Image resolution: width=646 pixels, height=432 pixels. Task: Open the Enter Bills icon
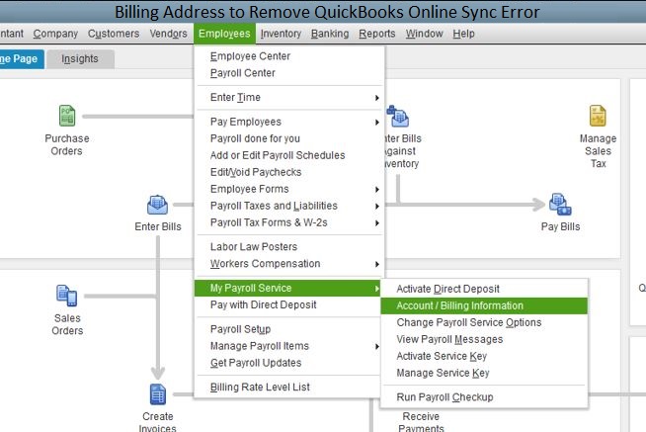[157, 205]
